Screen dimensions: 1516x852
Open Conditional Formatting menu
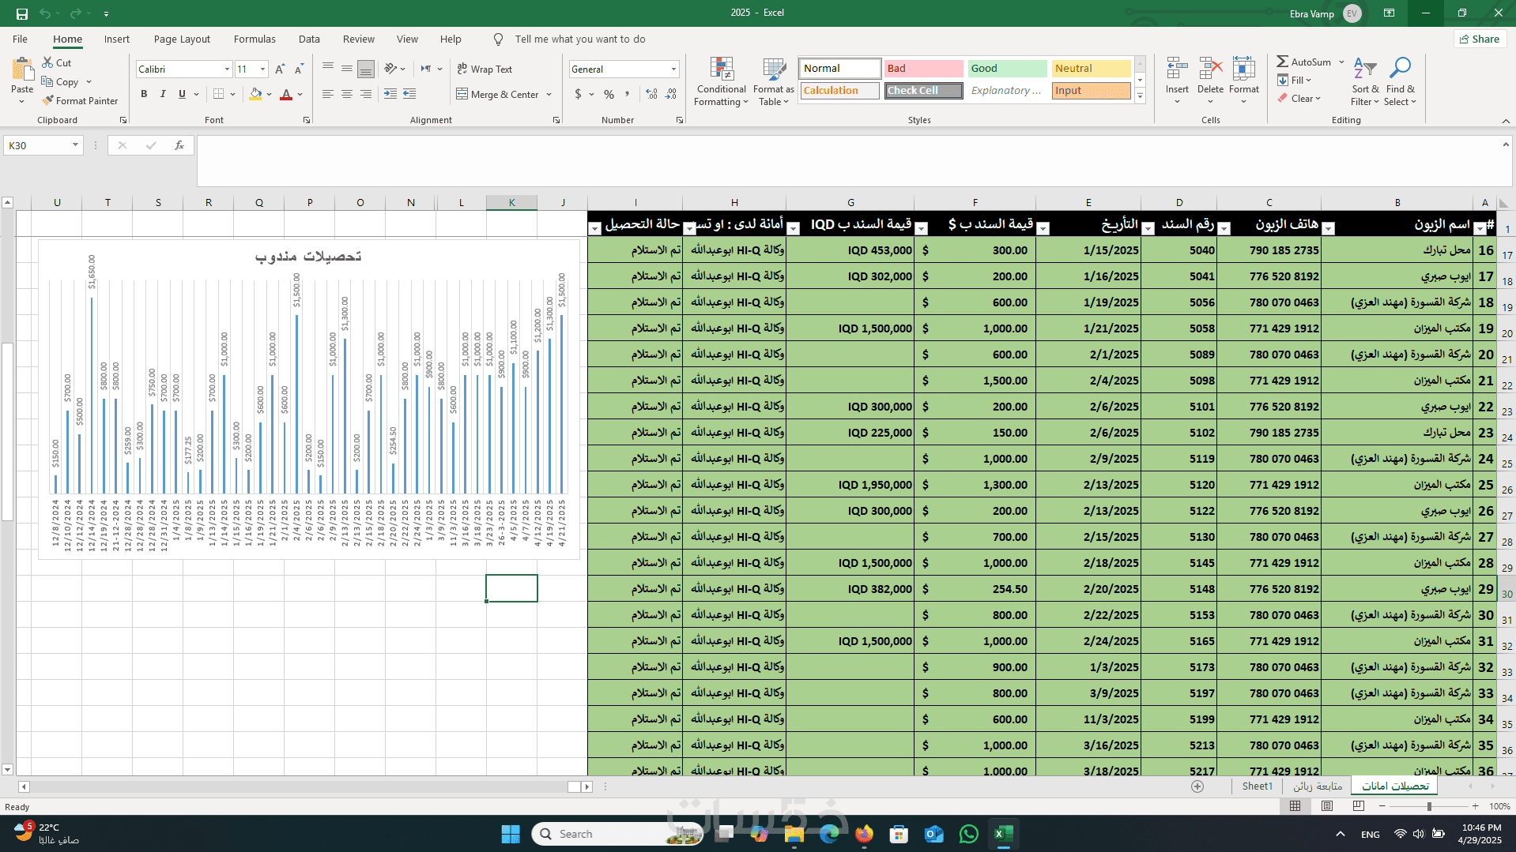[721, 81]
